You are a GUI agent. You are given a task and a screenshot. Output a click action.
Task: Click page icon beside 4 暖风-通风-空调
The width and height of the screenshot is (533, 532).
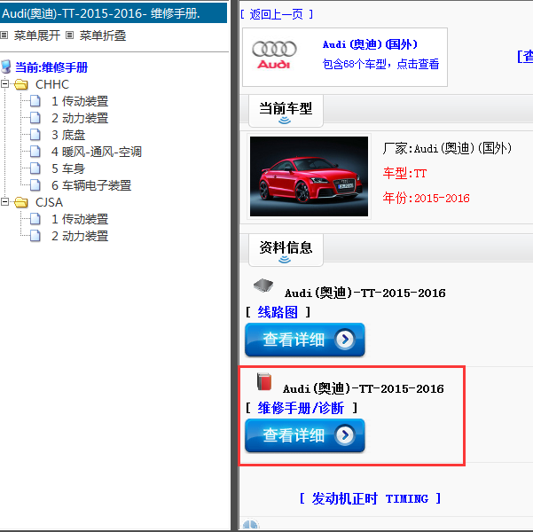pos(35,152)
